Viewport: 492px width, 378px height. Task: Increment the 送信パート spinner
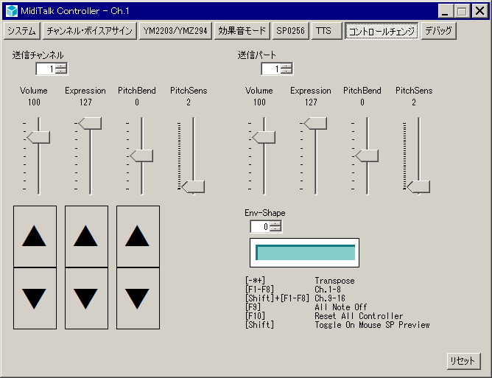(x=287, y=66)
